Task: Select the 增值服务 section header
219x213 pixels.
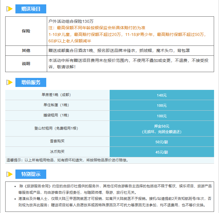Action: click(x=31, y=82)
